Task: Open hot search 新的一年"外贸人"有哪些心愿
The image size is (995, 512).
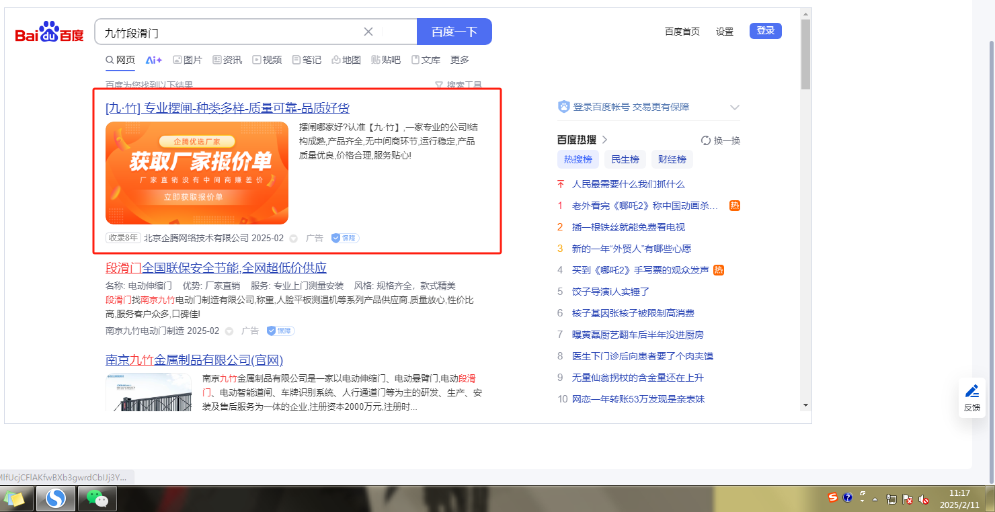Action: tap(631, 249)
